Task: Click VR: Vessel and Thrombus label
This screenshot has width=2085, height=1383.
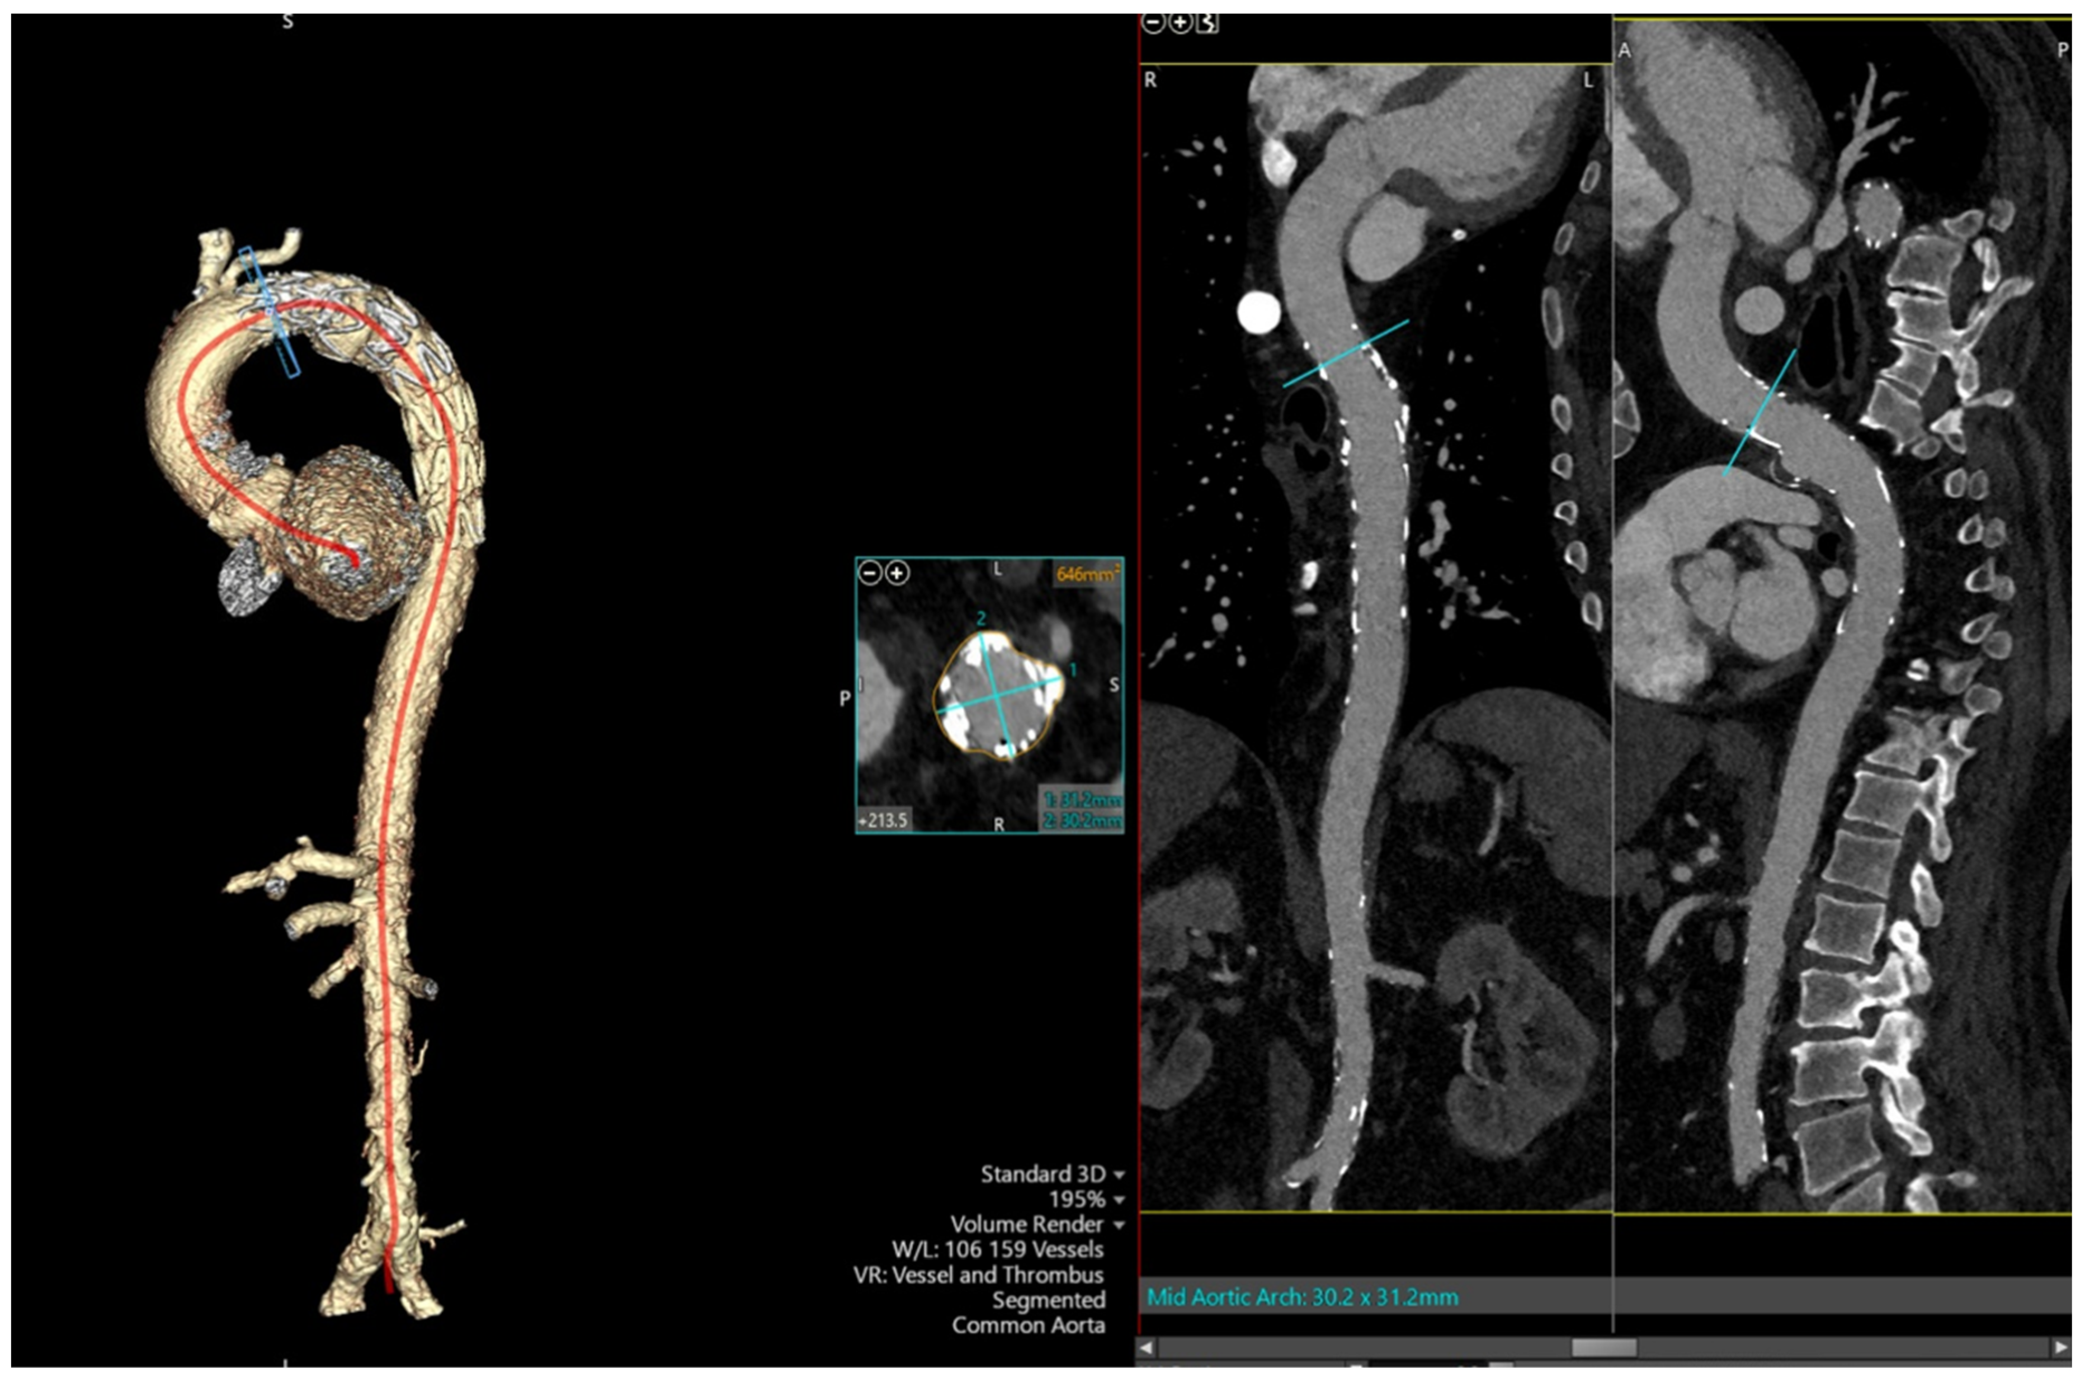Action: (978, 1276)
